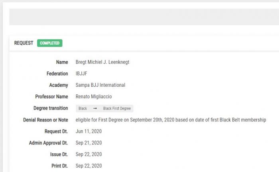
Task: Click the Admin Approval Dt. label
Action: point(48,143)
